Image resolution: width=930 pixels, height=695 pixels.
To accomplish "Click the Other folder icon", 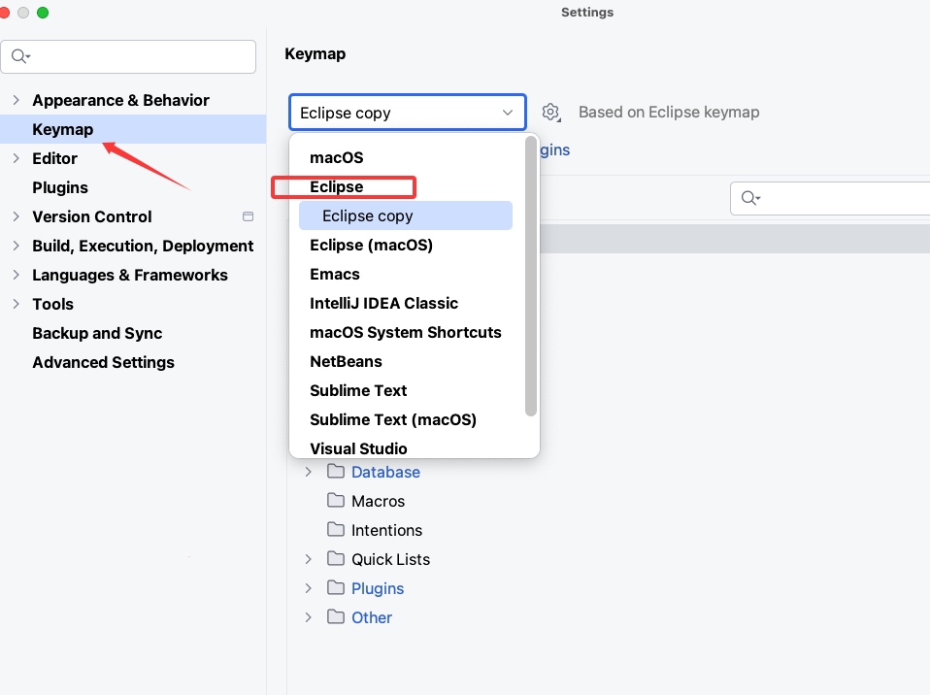I will [x=336, y=617].
